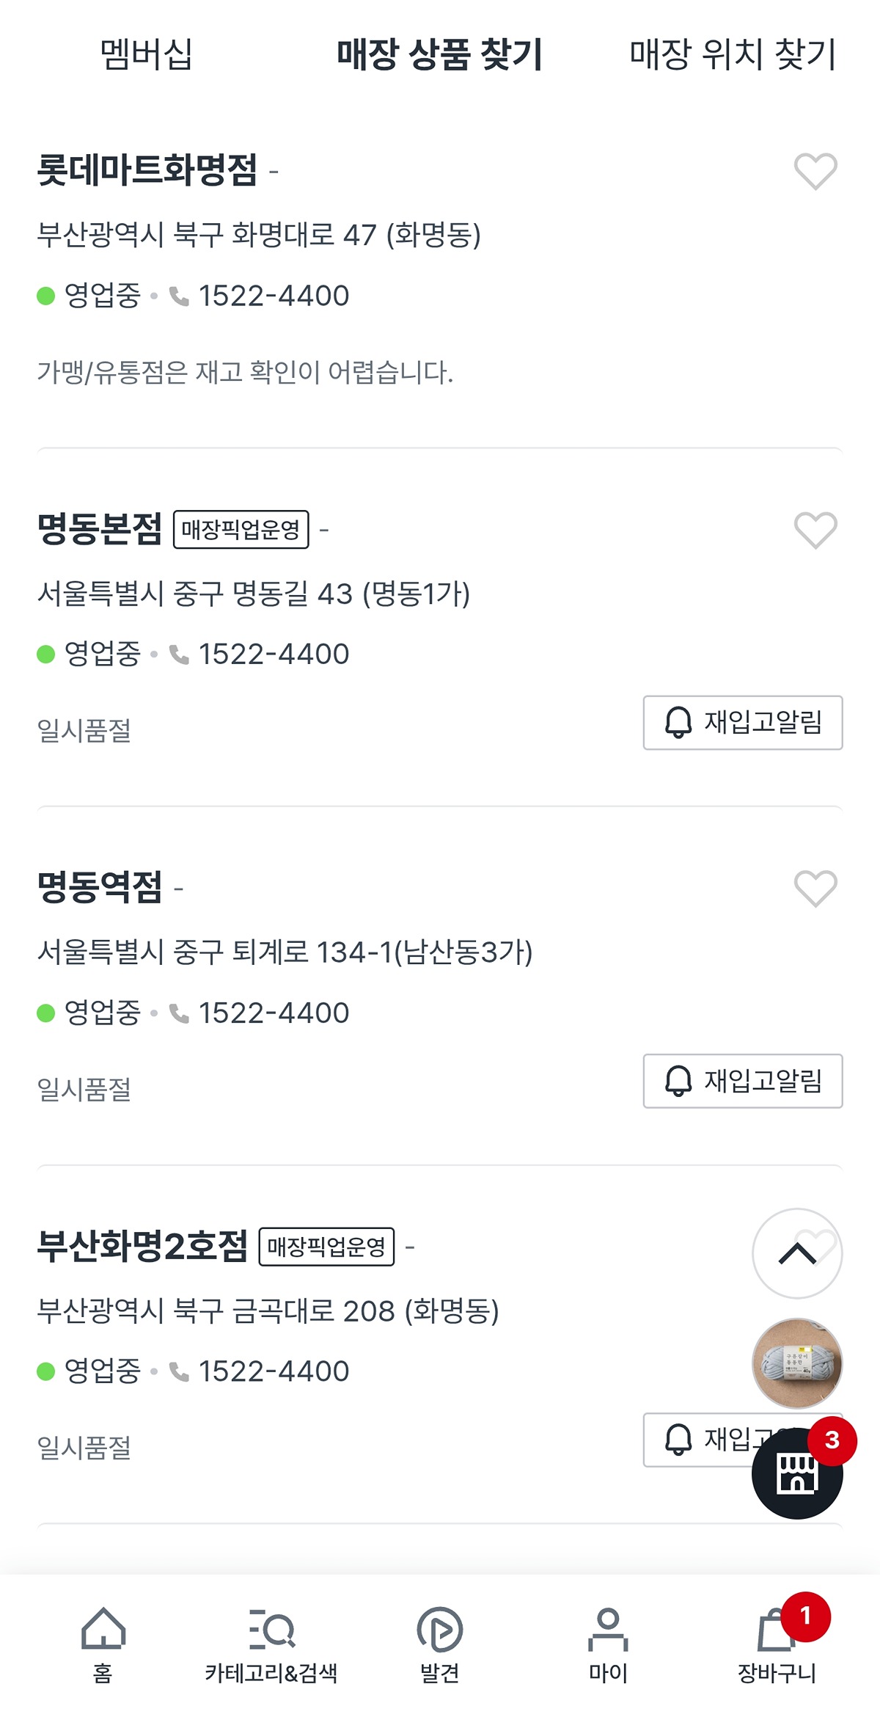Go to 마이 profile page
Image resolution: width=880 pixels, height=1717 pixels.
tap(608, 1644)
